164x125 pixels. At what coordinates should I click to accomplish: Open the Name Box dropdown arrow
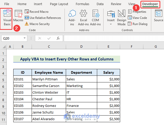[25, 38]
